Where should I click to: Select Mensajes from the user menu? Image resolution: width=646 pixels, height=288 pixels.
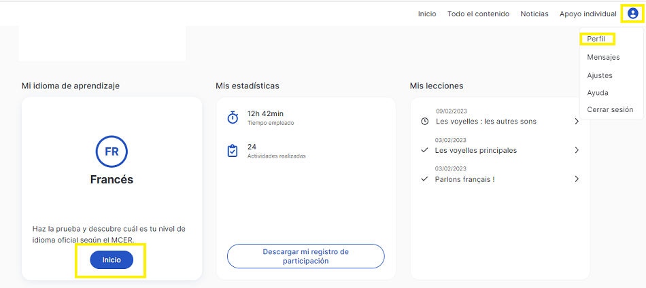click(x=603, y=57)
